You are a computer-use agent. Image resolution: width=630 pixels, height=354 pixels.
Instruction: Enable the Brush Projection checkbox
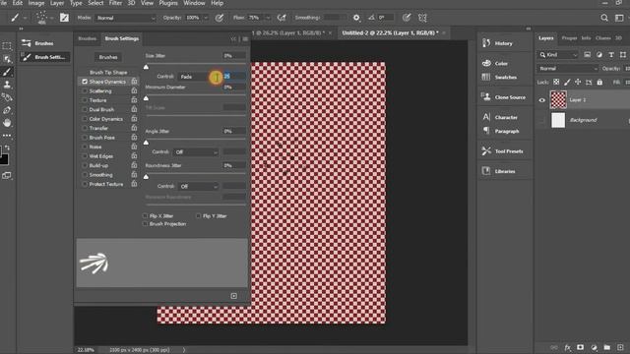pyautogui.click(x=145, y=223)
